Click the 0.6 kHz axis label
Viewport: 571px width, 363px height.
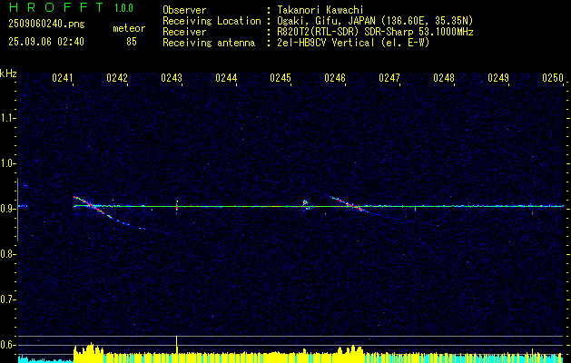click(x=7, y=345)
